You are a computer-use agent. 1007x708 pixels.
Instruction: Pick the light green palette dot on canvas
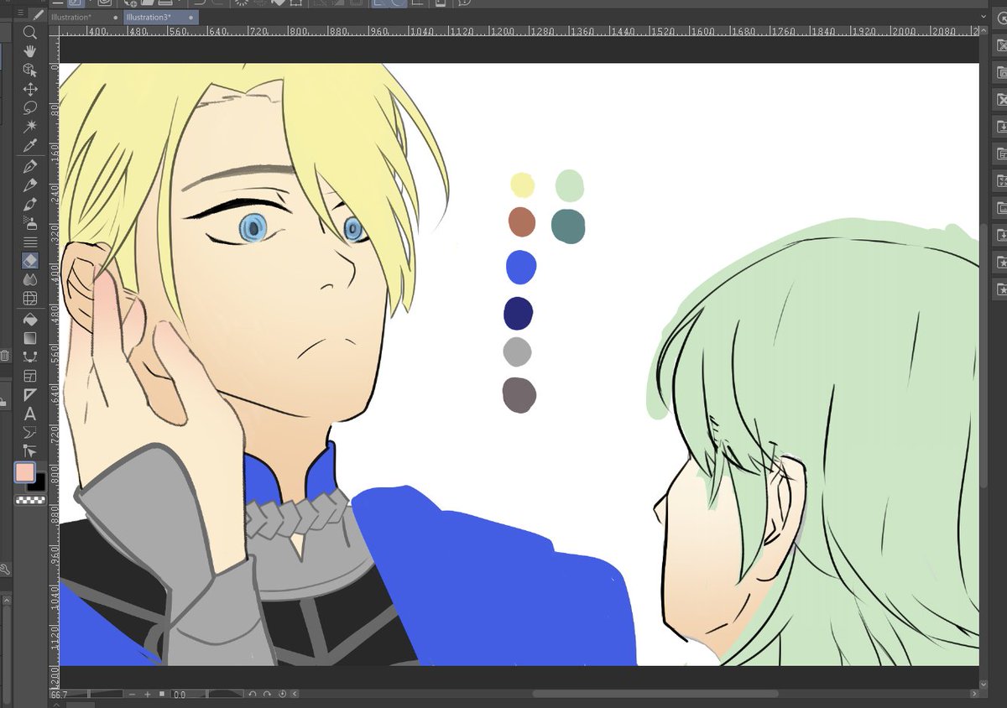(x=569, y=185)
